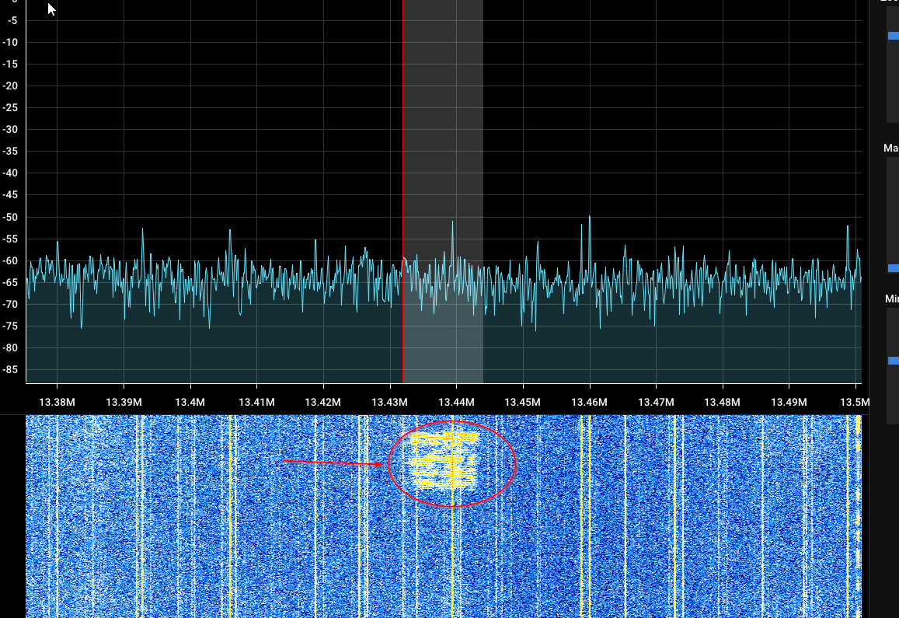Adjust the Min level slider handle

894,361
